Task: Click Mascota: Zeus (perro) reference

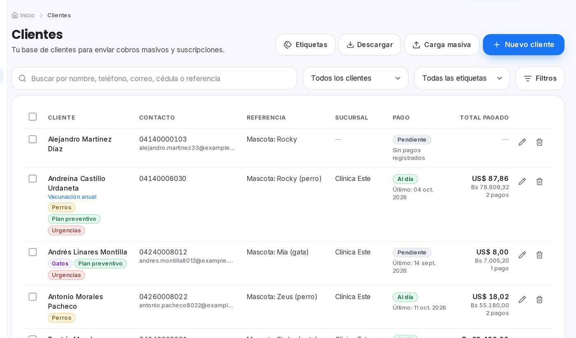Action: point(282,297)
